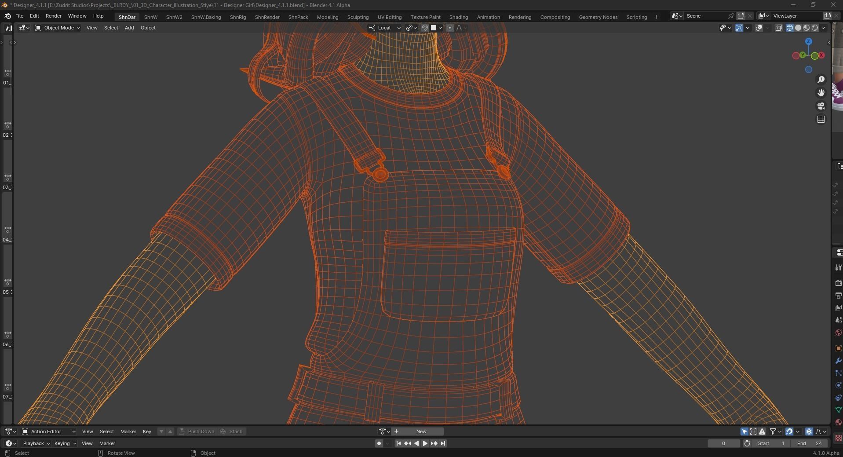Open the Render menu

point(53,16)
